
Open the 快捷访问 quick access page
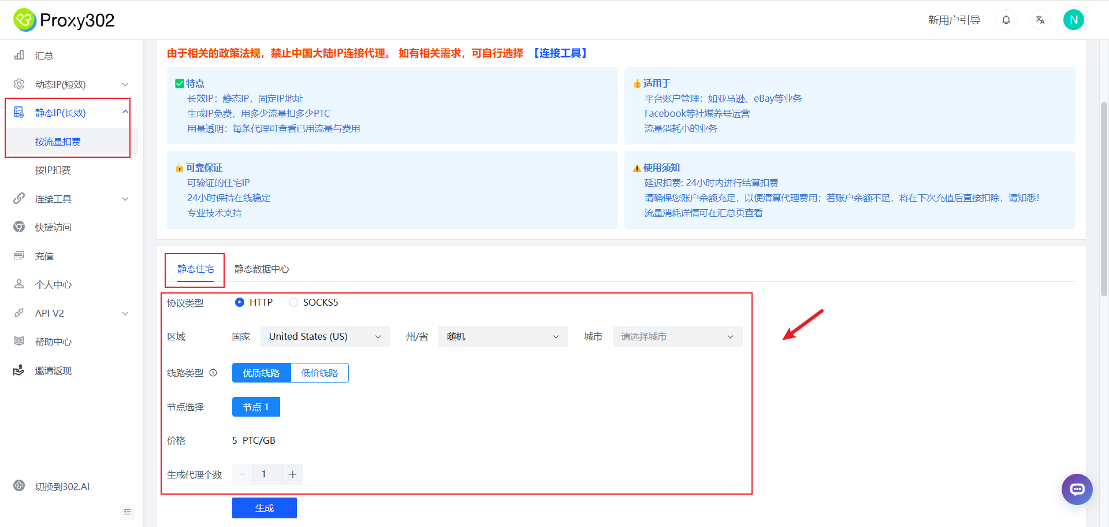coord(52,227)
